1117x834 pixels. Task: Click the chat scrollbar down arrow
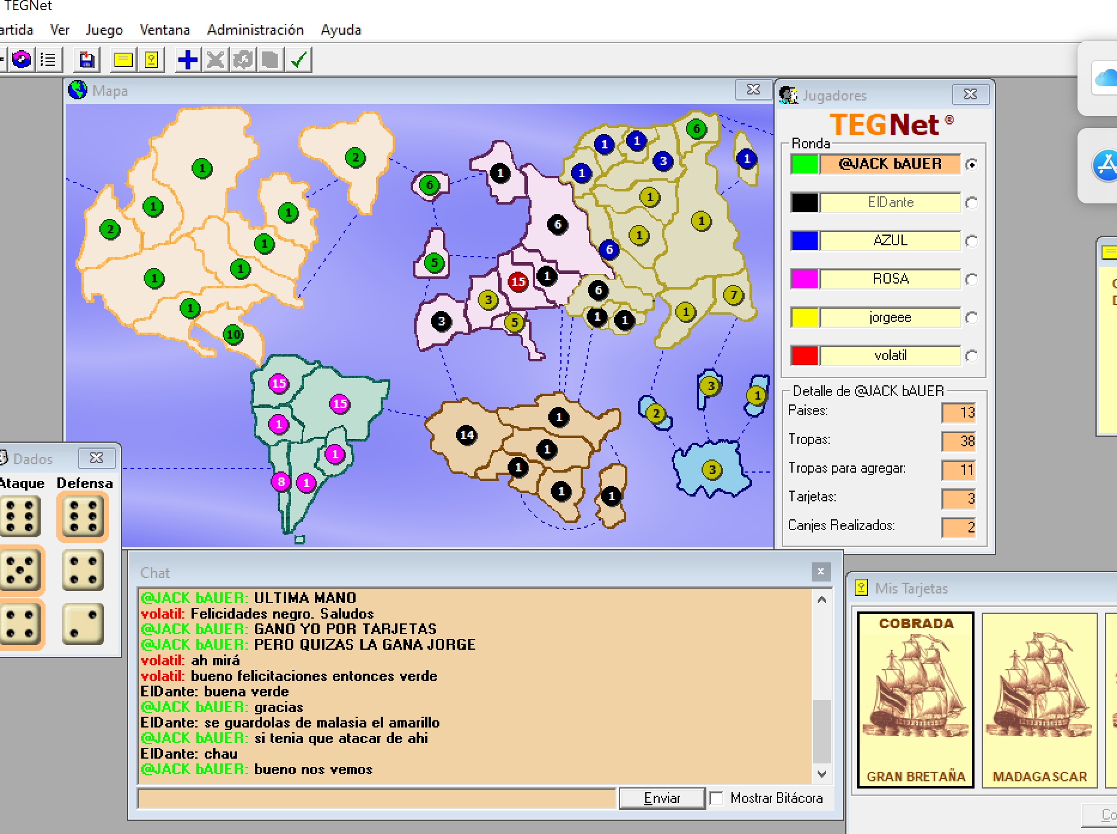(821, 774)
